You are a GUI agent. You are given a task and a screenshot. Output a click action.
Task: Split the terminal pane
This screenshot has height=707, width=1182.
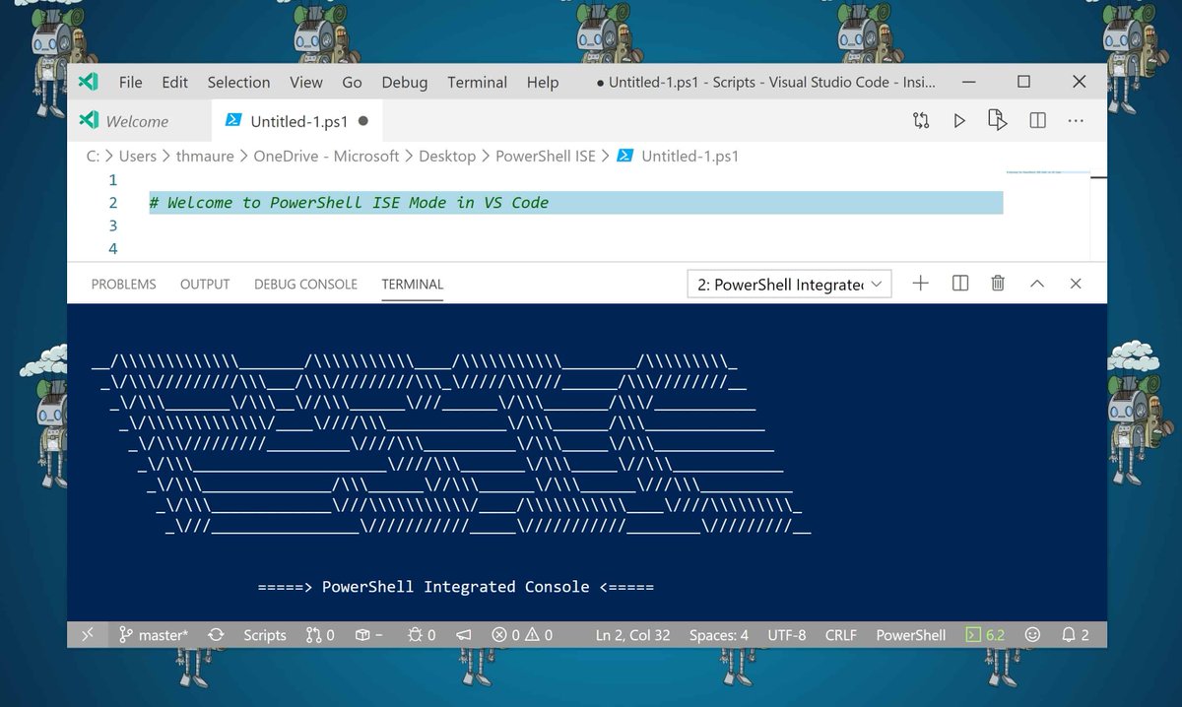click(x=960, y=284)
